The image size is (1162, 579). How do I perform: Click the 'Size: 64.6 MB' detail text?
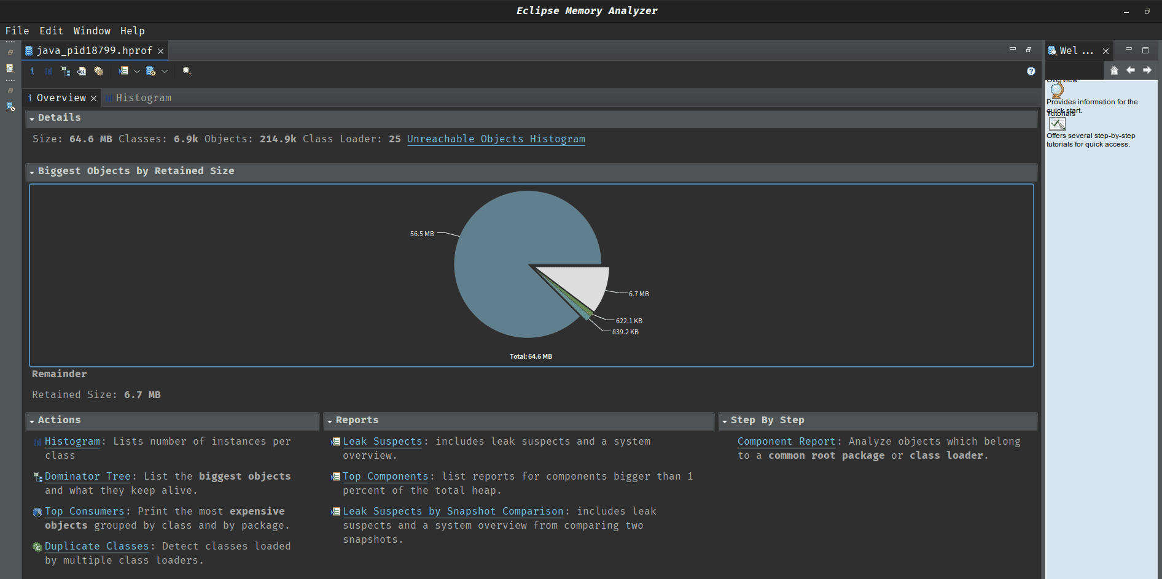click(x=72, y=139)
